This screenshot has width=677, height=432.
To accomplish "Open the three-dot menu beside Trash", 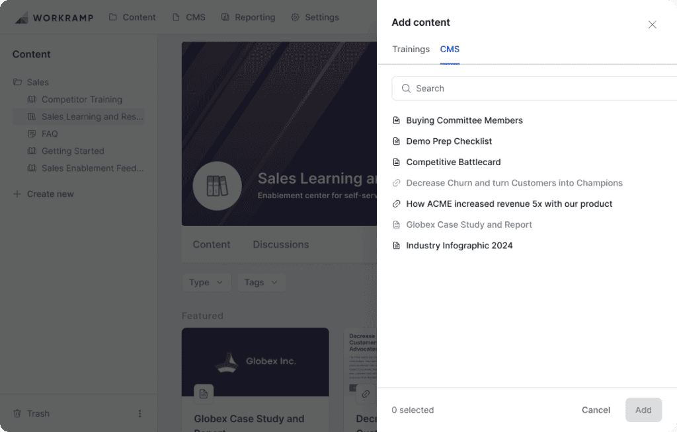I will [139, 414].
